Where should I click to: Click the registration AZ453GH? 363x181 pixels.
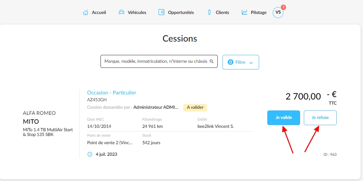click(97, 100)
